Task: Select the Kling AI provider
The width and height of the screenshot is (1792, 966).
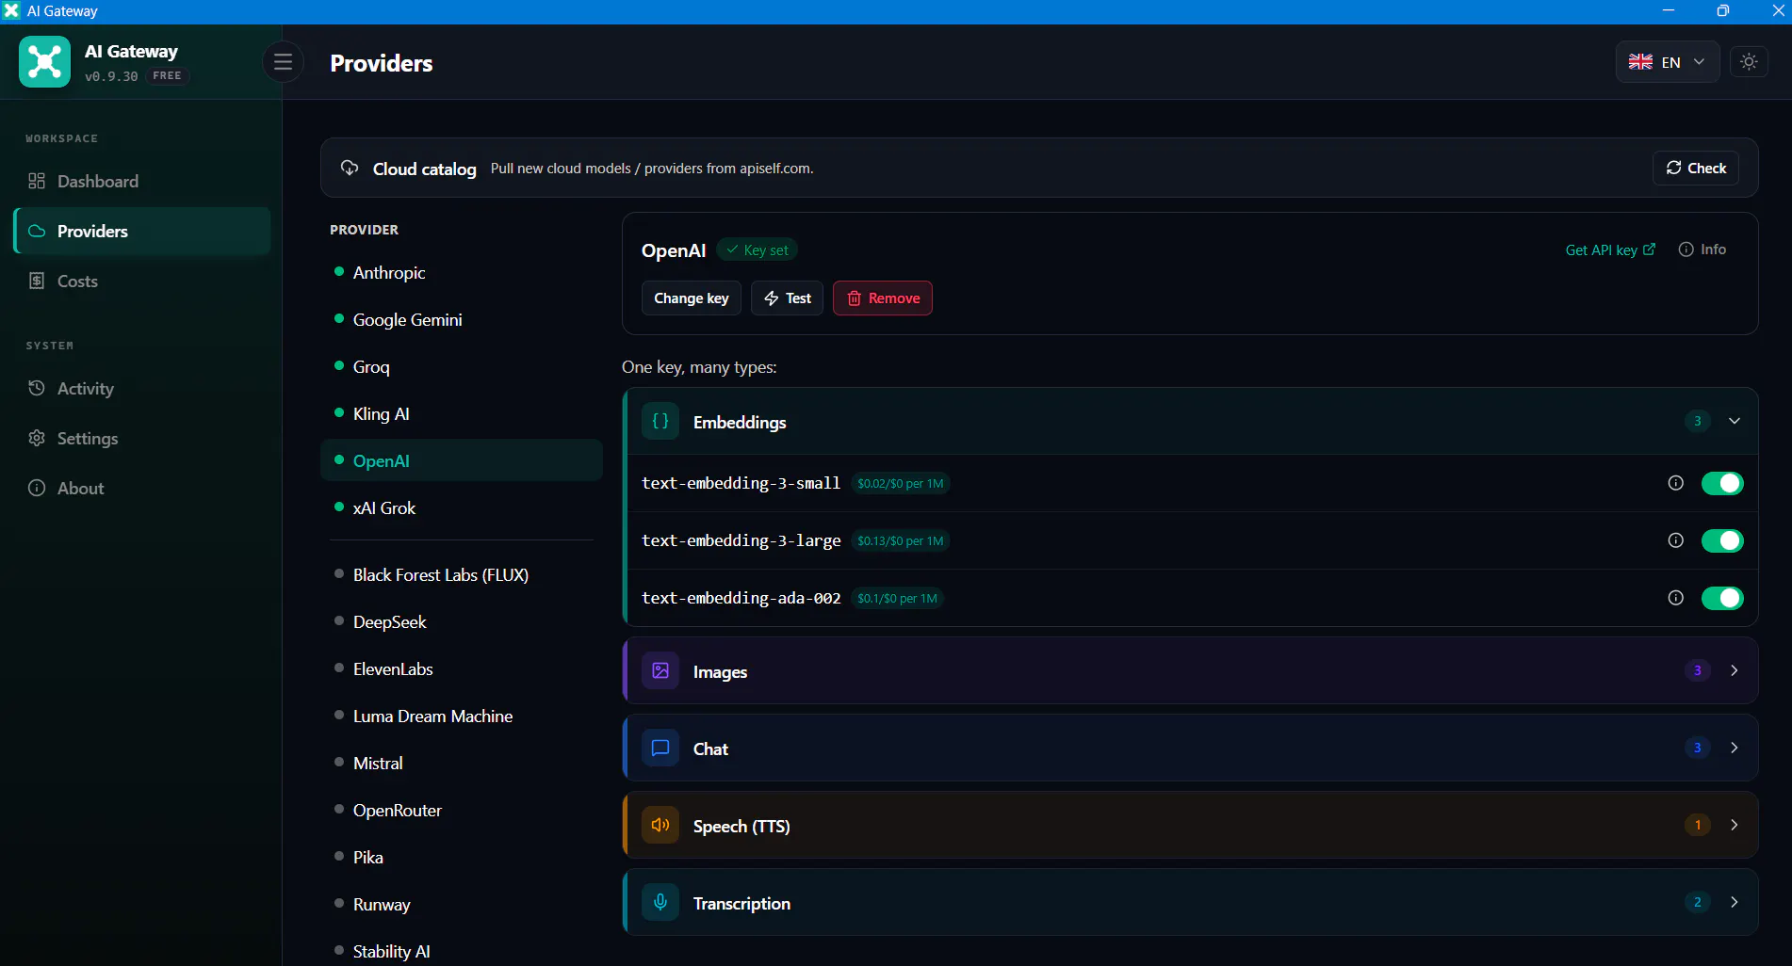Action: (x=462, y=413)
